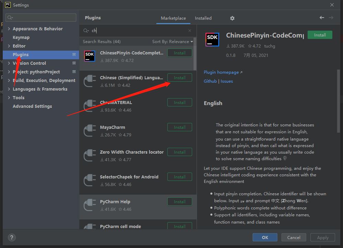The width and height of the screenshot is (343, 248).
Task: Switch to the Marketplace tab
Action: point(173,18)
